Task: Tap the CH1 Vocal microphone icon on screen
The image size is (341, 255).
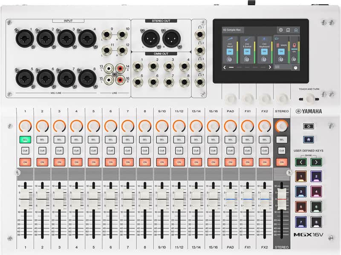Action: (x=230, y=39)
